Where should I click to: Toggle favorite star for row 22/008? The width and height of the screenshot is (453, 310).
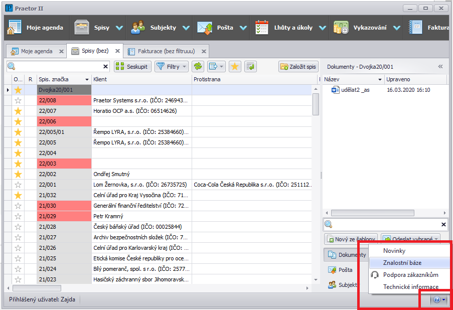click(x=18, y=100)
